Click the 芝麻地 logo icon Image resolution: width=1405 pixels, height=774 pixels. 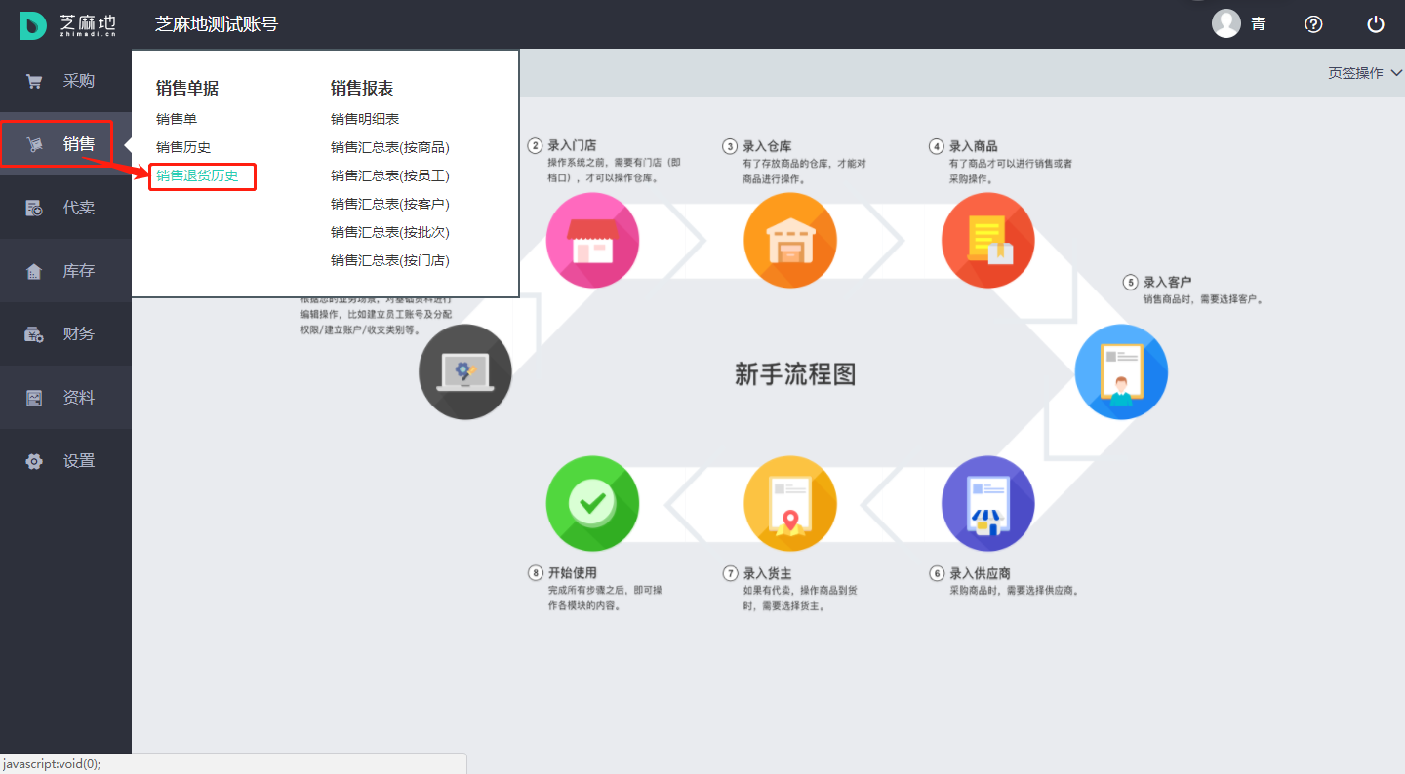[x=33, y=25]
